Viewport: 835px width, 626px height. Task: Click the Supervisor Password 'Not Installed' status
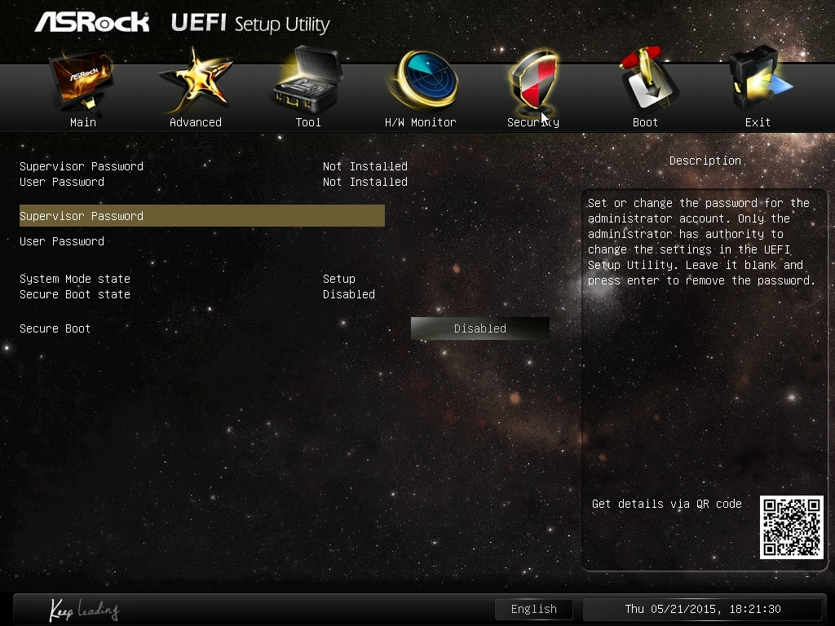pyautogui.click(x=364, y=166)
